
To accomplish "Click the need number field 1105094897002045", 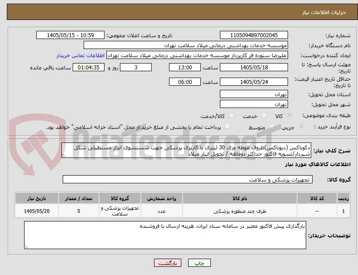I will (x=254, y=35).
